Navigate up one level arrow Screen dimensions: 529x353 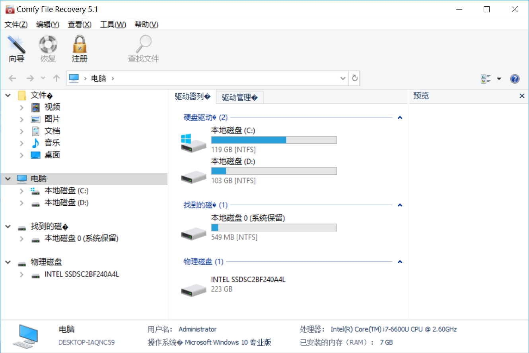(56, 78)
